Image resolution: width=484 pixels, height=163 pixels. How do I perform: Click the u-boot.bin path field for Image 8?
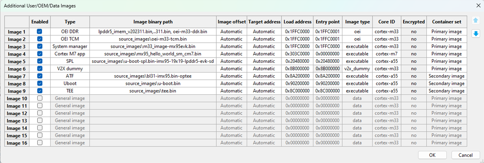coord(153,83)
